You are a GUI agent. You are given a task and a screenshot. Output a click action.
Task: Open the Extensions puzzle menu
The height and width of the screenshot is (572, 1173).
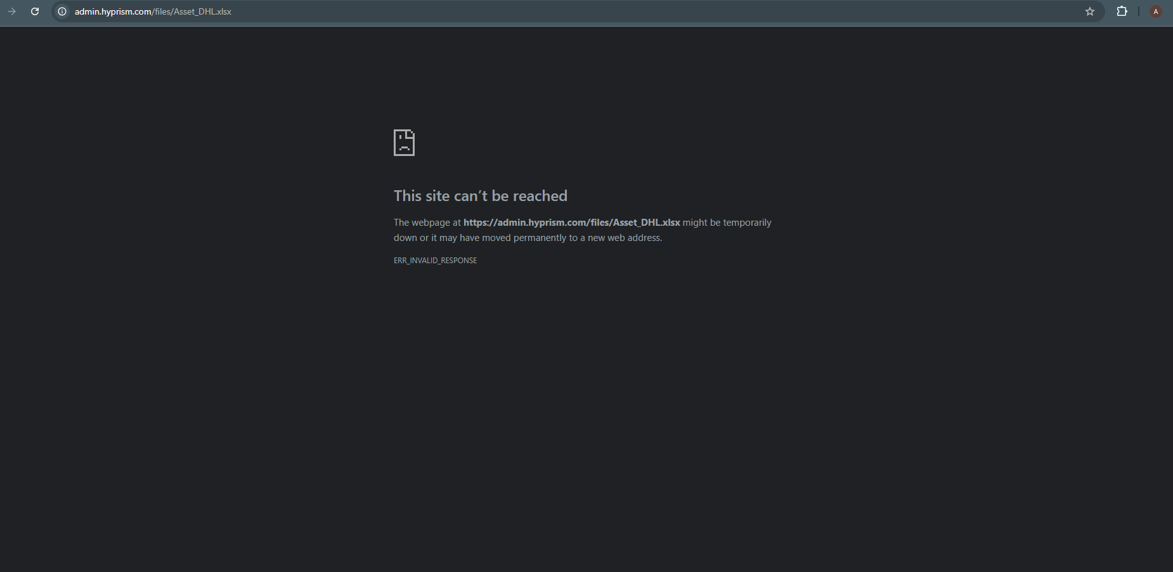[x=1122, y=11]
